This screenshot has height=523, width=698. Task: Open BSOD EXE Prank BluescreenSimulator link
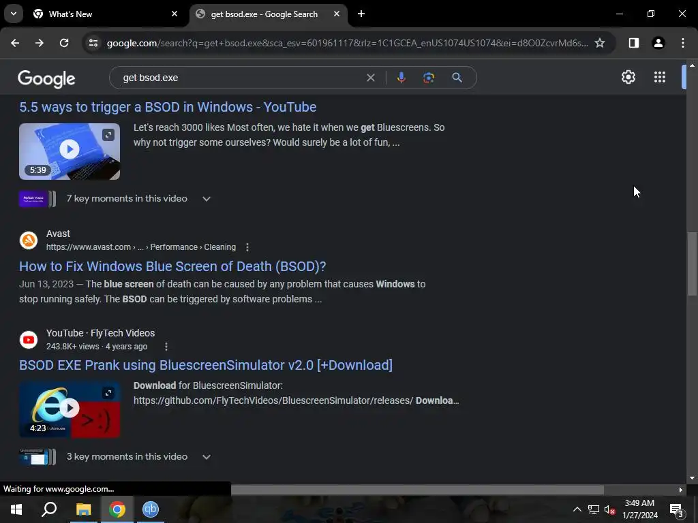pyautogui.click(x=206, y=365)
